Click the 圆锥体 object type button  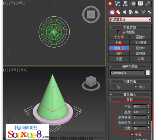[140, 37]
